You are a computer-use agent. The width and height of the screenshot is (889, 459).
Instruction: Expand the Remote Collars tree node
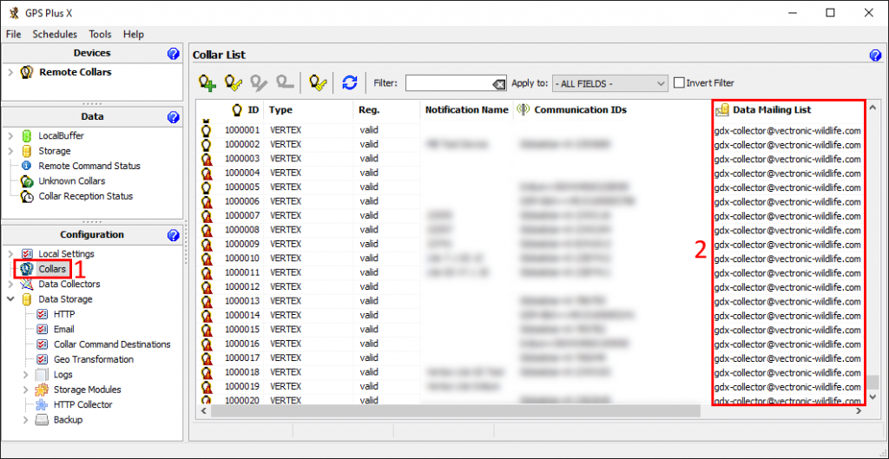[10, 73]
